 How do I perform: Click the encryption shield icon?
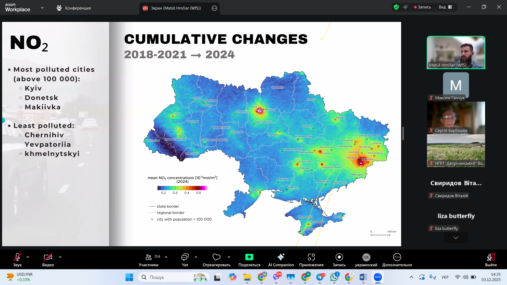click(396, 7)
